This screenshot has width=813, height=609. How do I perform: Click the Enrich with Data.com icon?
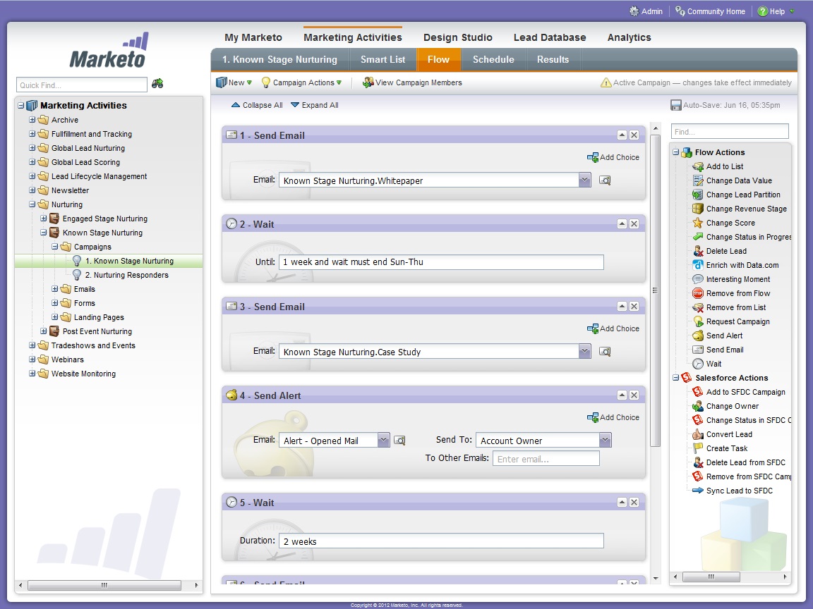(x=698, y=265)
